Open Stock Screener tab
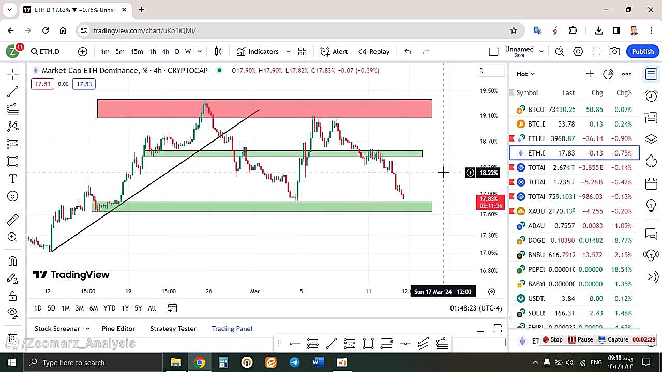Image resolution: width=662 pixels, height=372 pixels. pos(57,329)
